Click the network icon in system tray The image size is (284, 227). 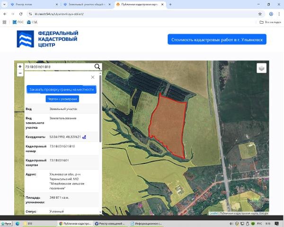(x=242, y=224)
